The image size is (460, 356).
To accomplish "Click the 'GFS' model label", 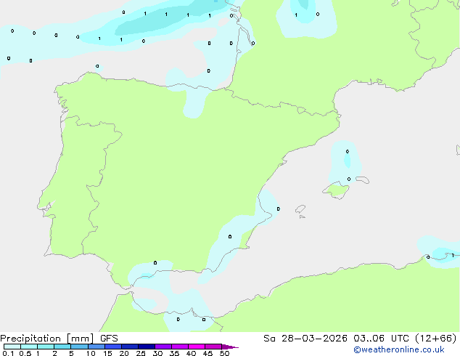I will (x=109, y=339).
